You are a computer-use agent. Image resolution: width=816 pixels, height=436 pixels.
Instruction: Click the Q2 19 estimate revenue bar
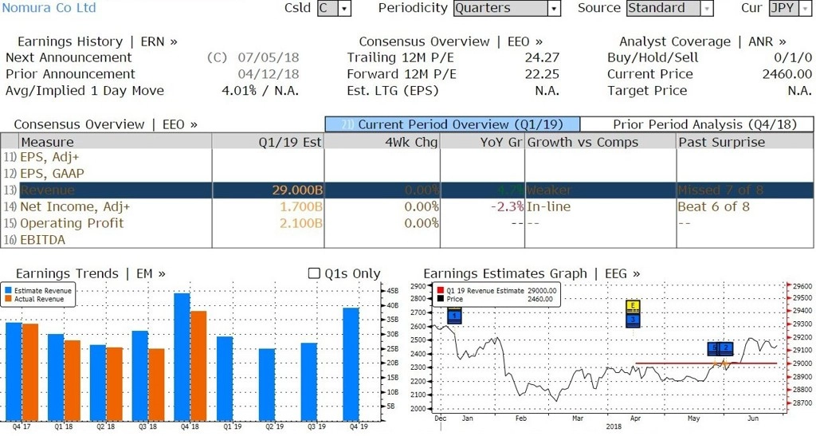tap(266, 384)
